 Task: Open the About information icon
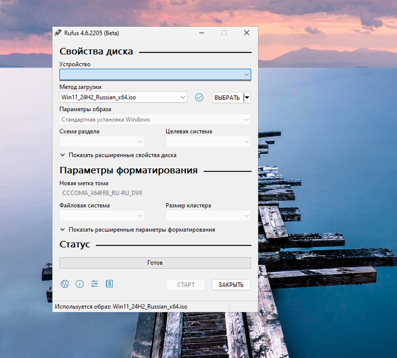pos(79,284)
